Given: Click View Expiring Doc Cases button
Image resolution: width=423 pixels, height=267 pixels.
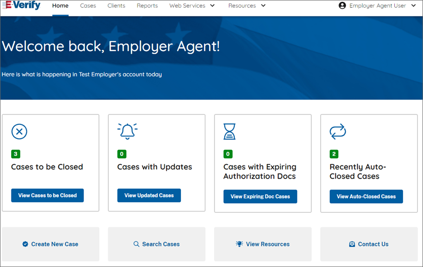Looking at the screenshot, I should click(260, 196).
